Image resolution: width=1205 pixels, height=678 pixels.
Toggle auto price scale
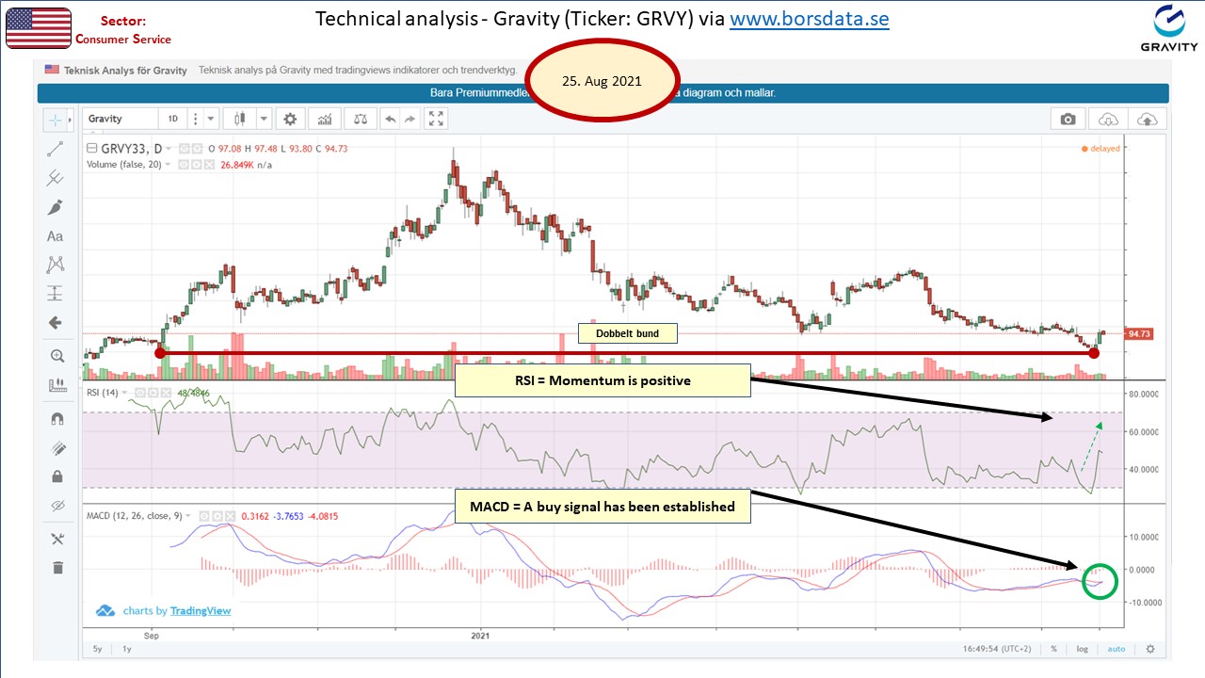click(1116, 649)
